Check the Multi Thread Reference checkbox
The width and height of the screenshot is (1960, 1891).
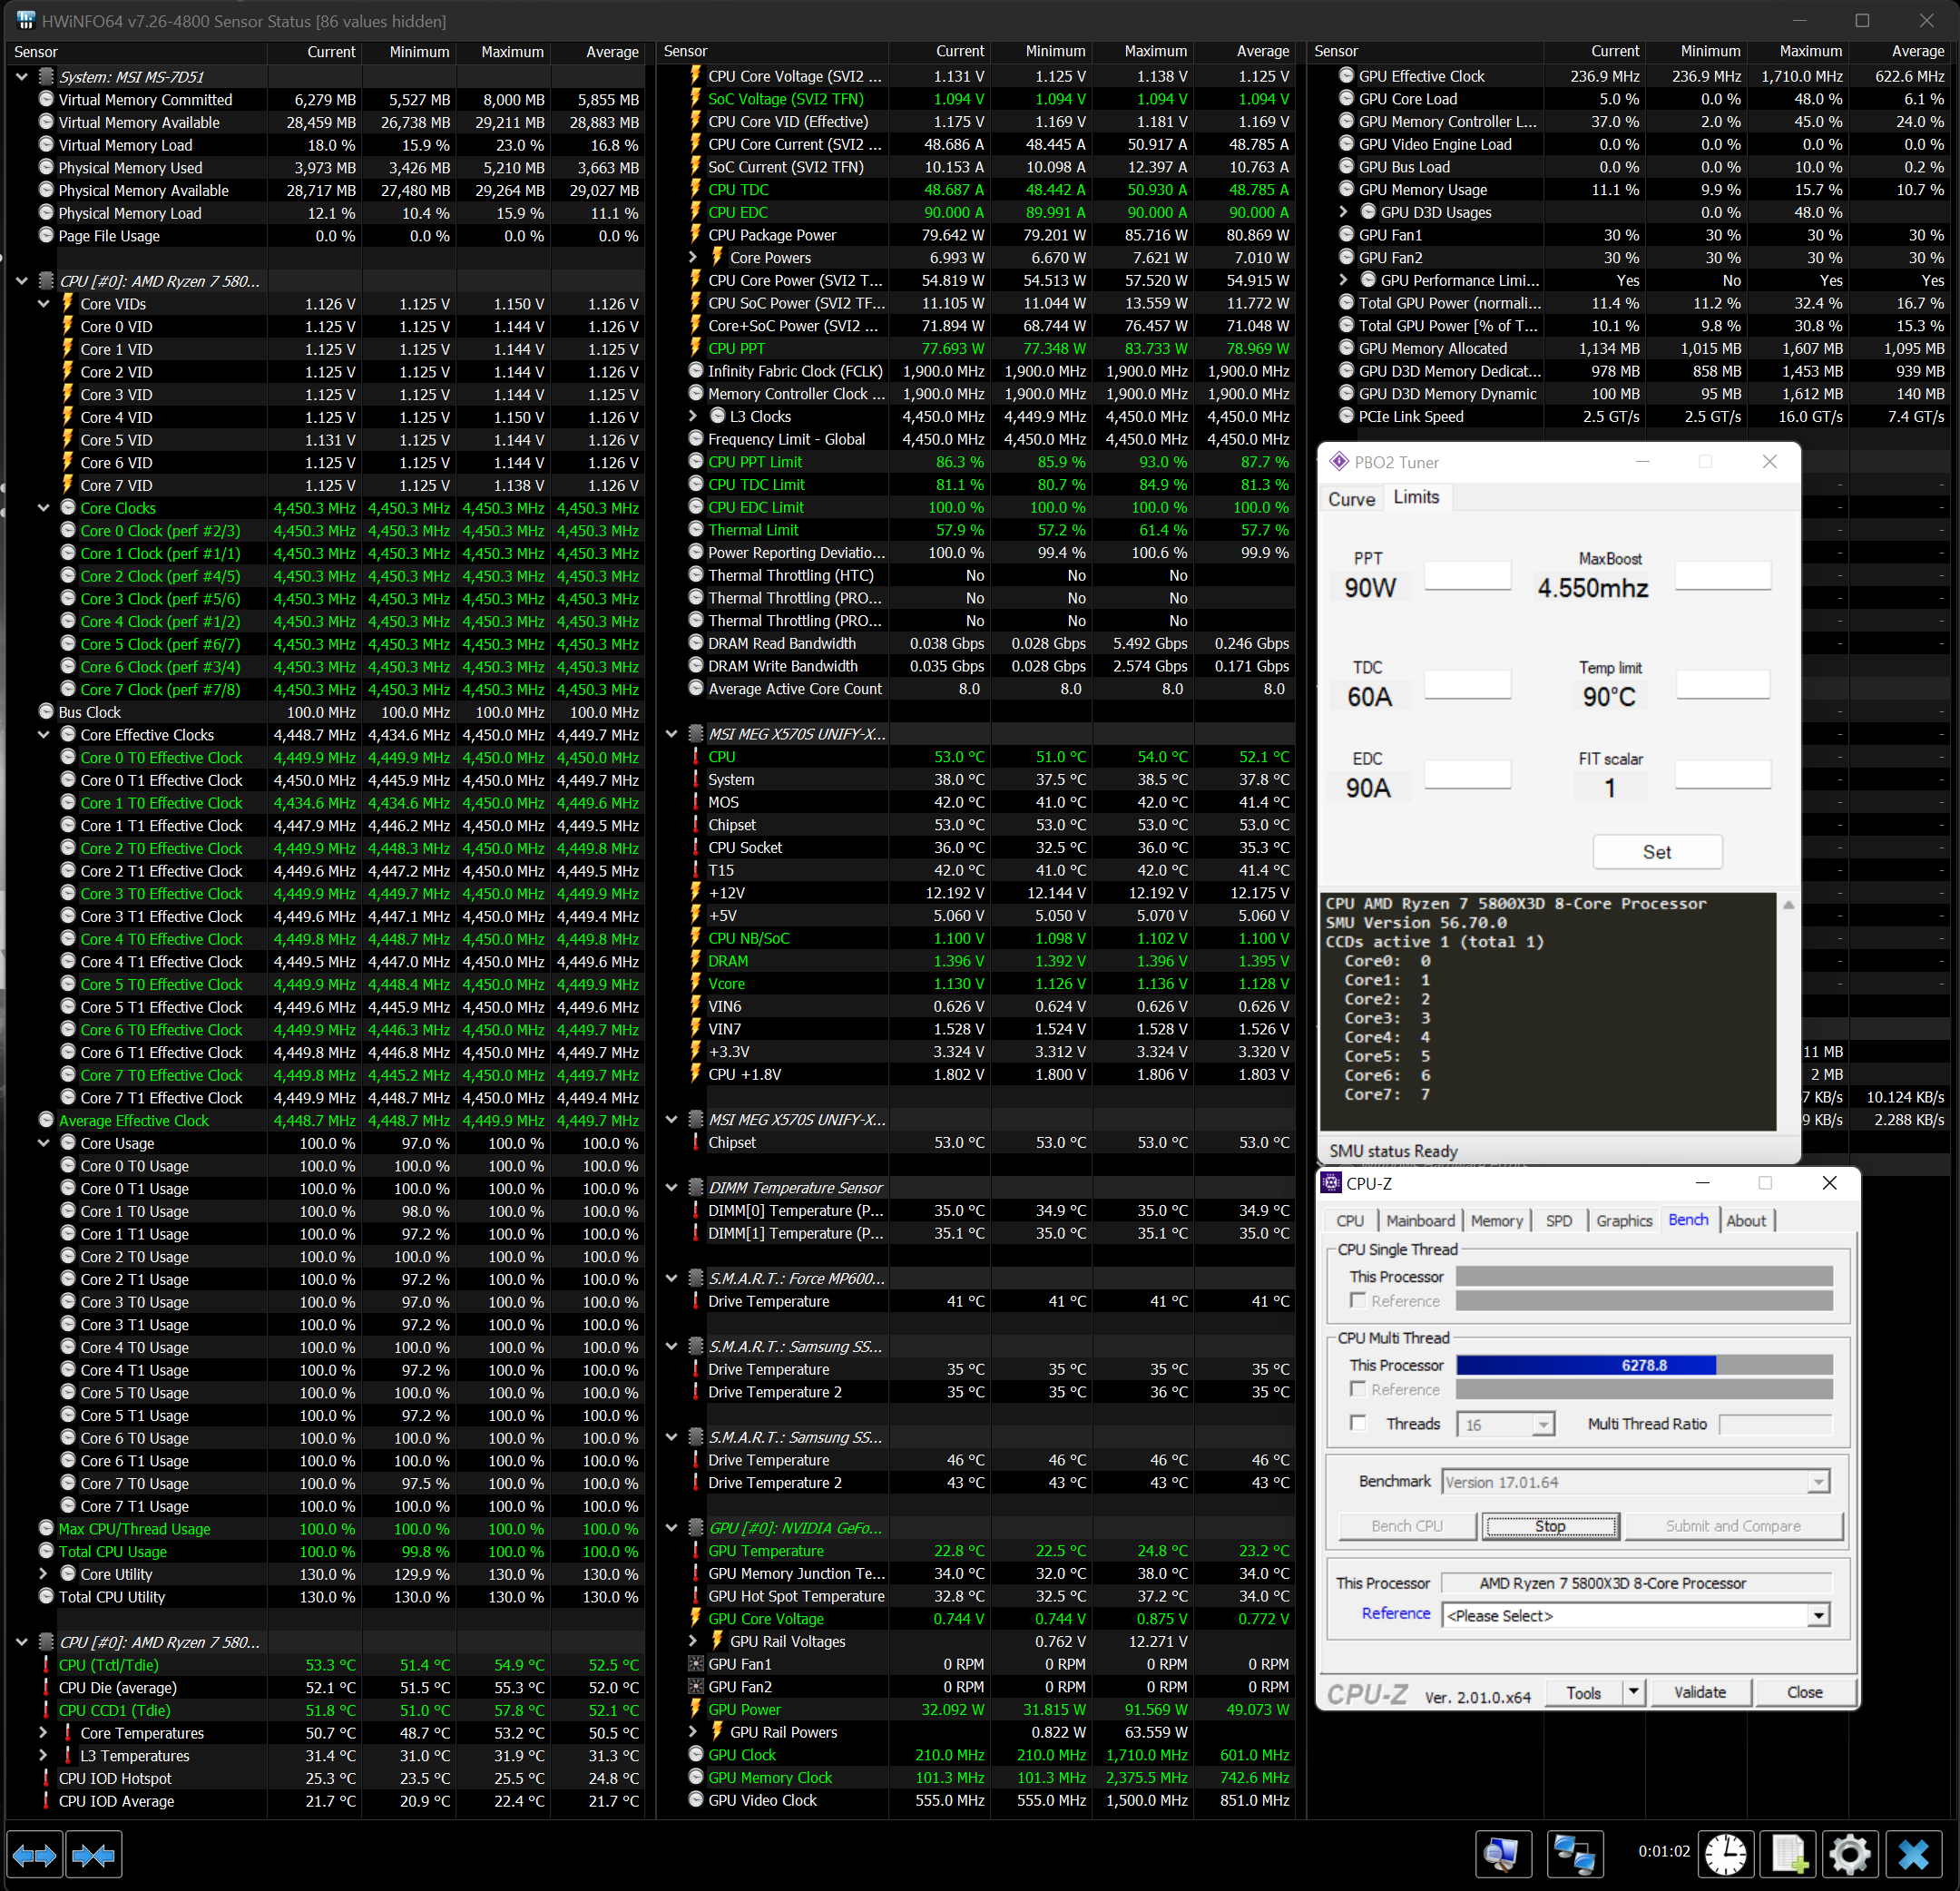point(1358,1389)
